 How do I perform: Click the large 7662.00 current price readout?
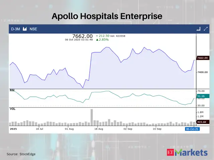[x=82, y=36]
